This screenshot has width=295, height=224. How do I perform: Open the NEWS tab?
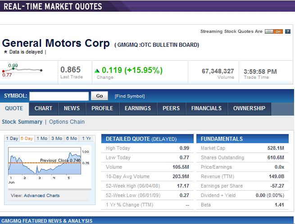pos(72,108)
